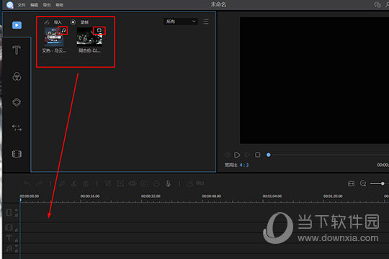Click the Set duration clock icon
The width and height of the screenshot is (389, 259).
tap(156, 183)
